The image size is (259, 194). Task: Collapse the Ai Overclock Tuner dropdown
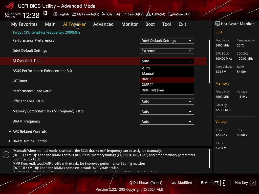(167, 61)
